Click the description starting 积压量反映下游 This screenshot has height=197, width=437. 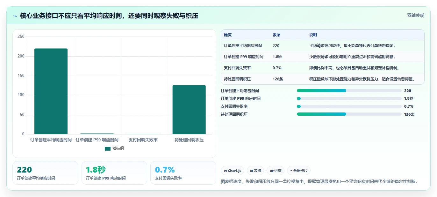tap(362, 79)
